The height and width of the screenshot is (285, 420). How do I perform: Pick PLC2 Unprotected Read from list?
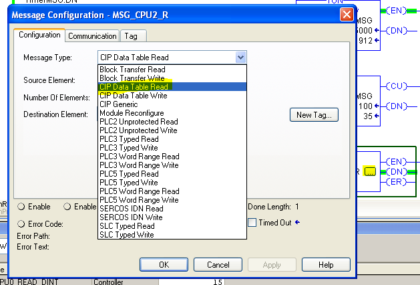[172, 122]
